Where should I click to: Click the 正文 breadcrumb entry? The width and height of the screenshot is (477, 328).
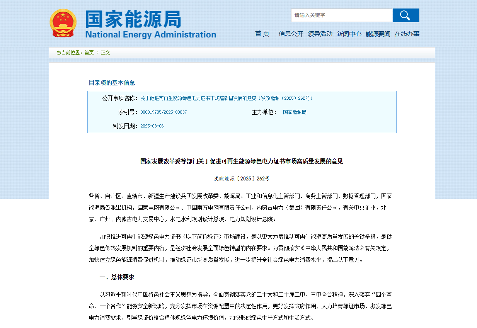[105, 52]
